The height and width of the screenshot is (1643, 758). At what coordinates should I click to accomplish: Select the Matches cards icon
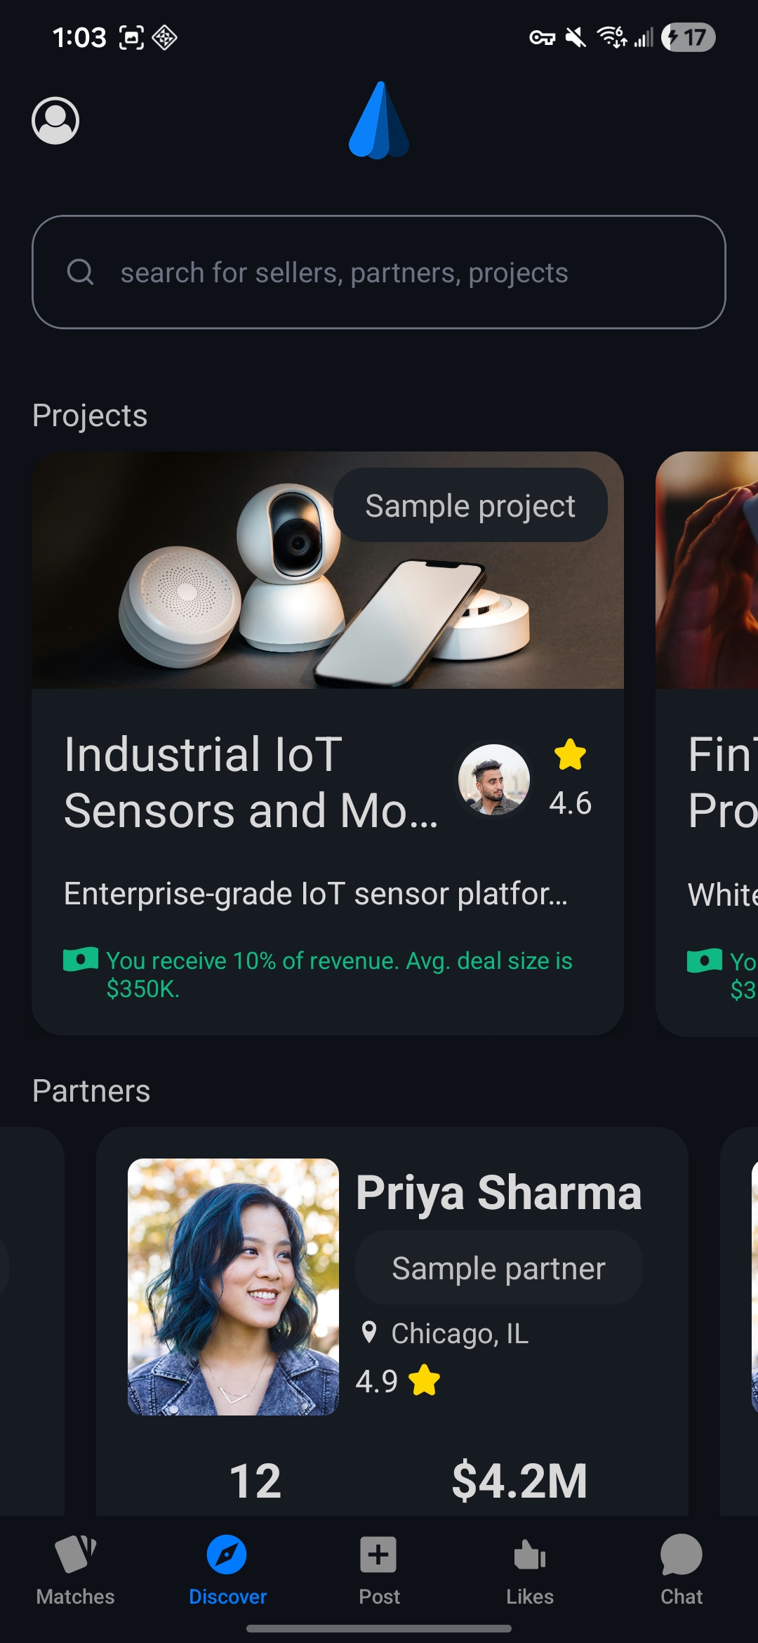(x=75, y=1555)
